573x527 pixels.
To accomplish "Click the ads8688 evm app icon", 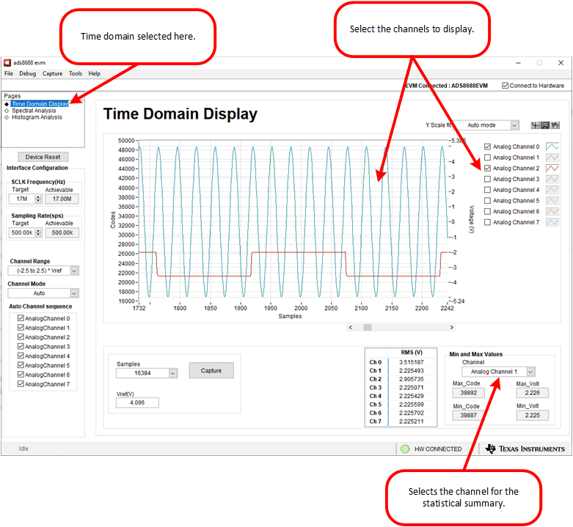I will tap(7, 64).
